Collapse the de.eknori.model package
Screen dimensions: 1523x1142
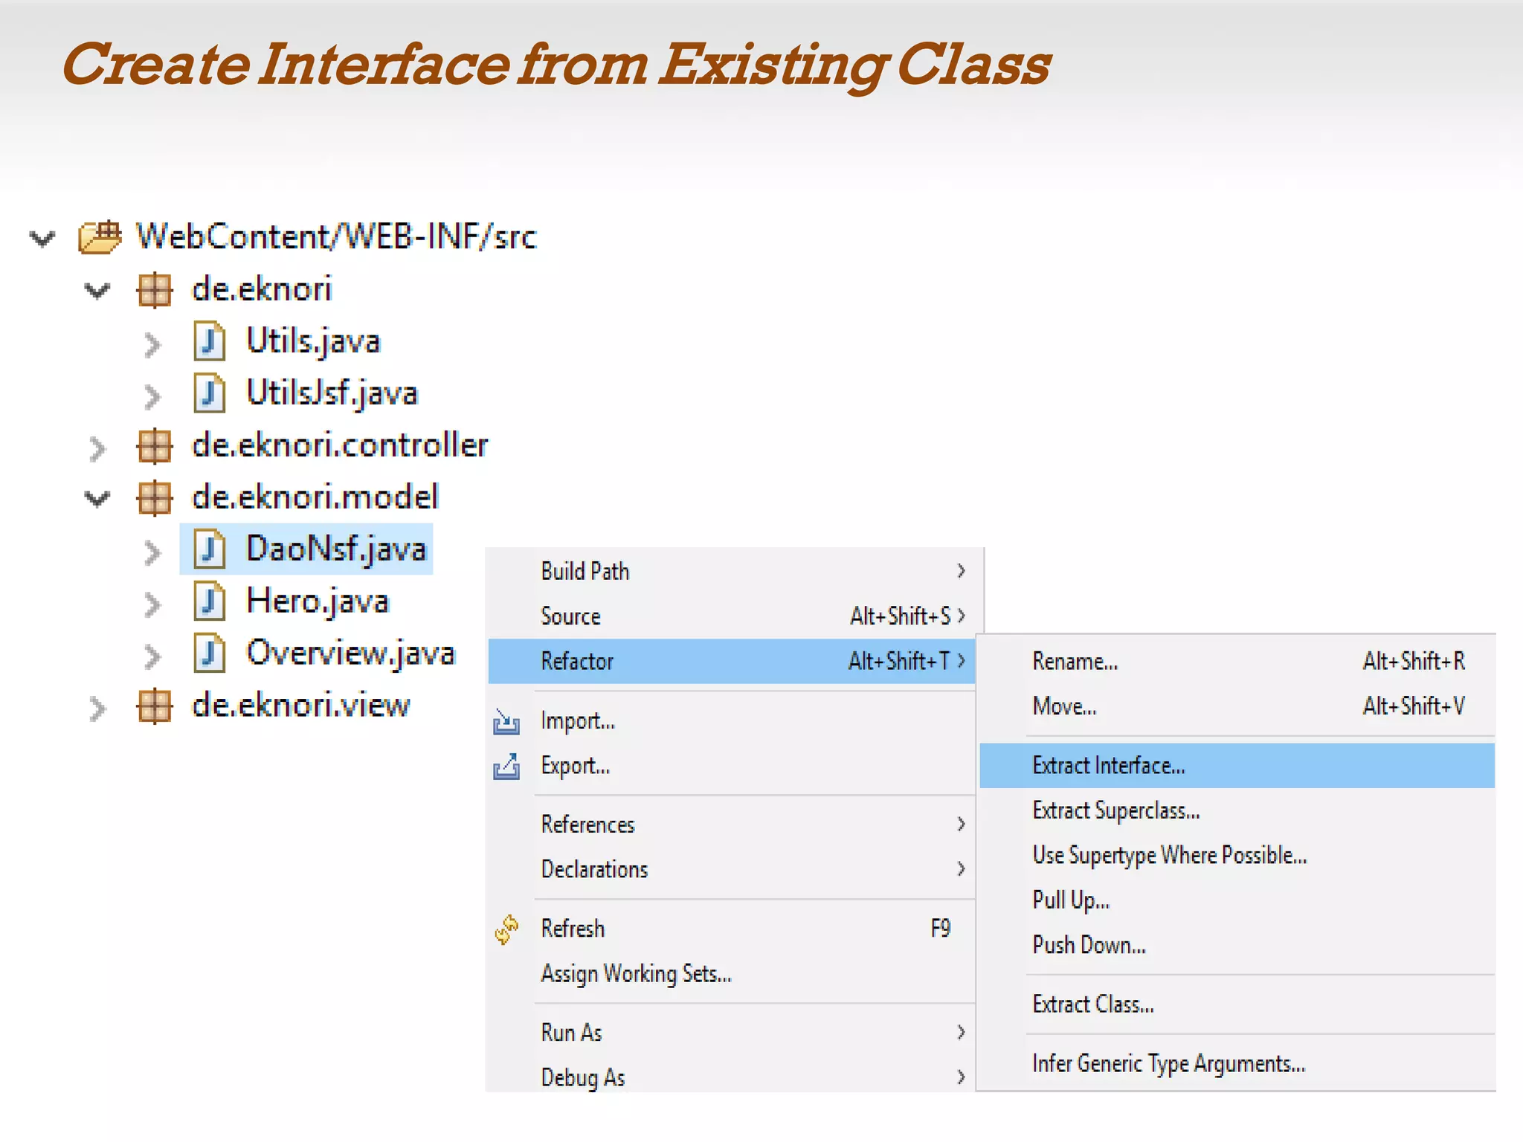pos(97,498)
